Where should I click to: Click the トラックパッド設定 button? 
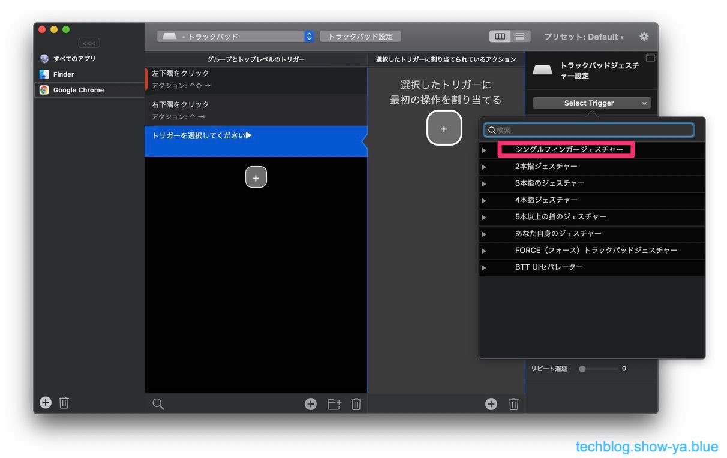click(x=360, y=37)
